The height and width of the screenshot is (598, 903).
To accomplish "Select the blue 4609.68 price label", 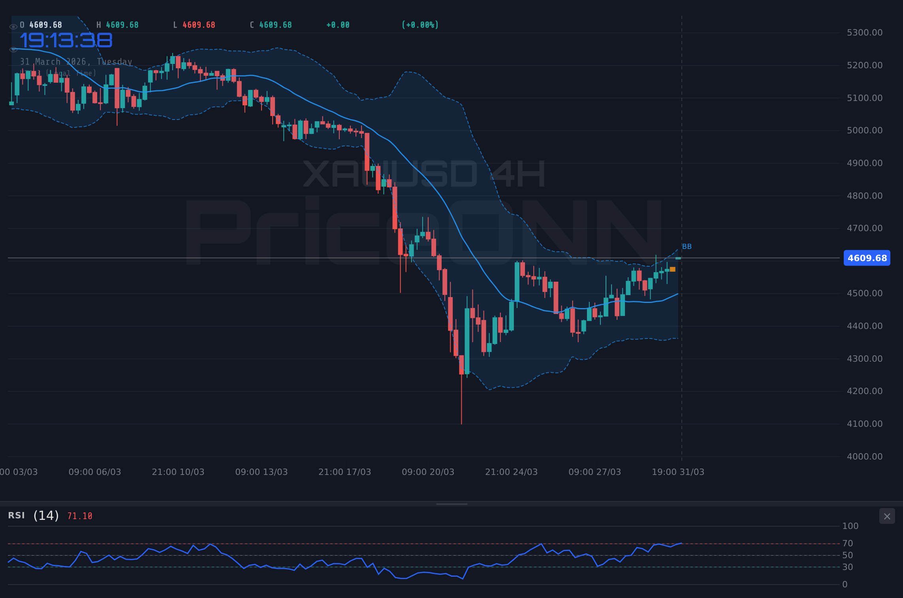I will click(x=867, y=258).
